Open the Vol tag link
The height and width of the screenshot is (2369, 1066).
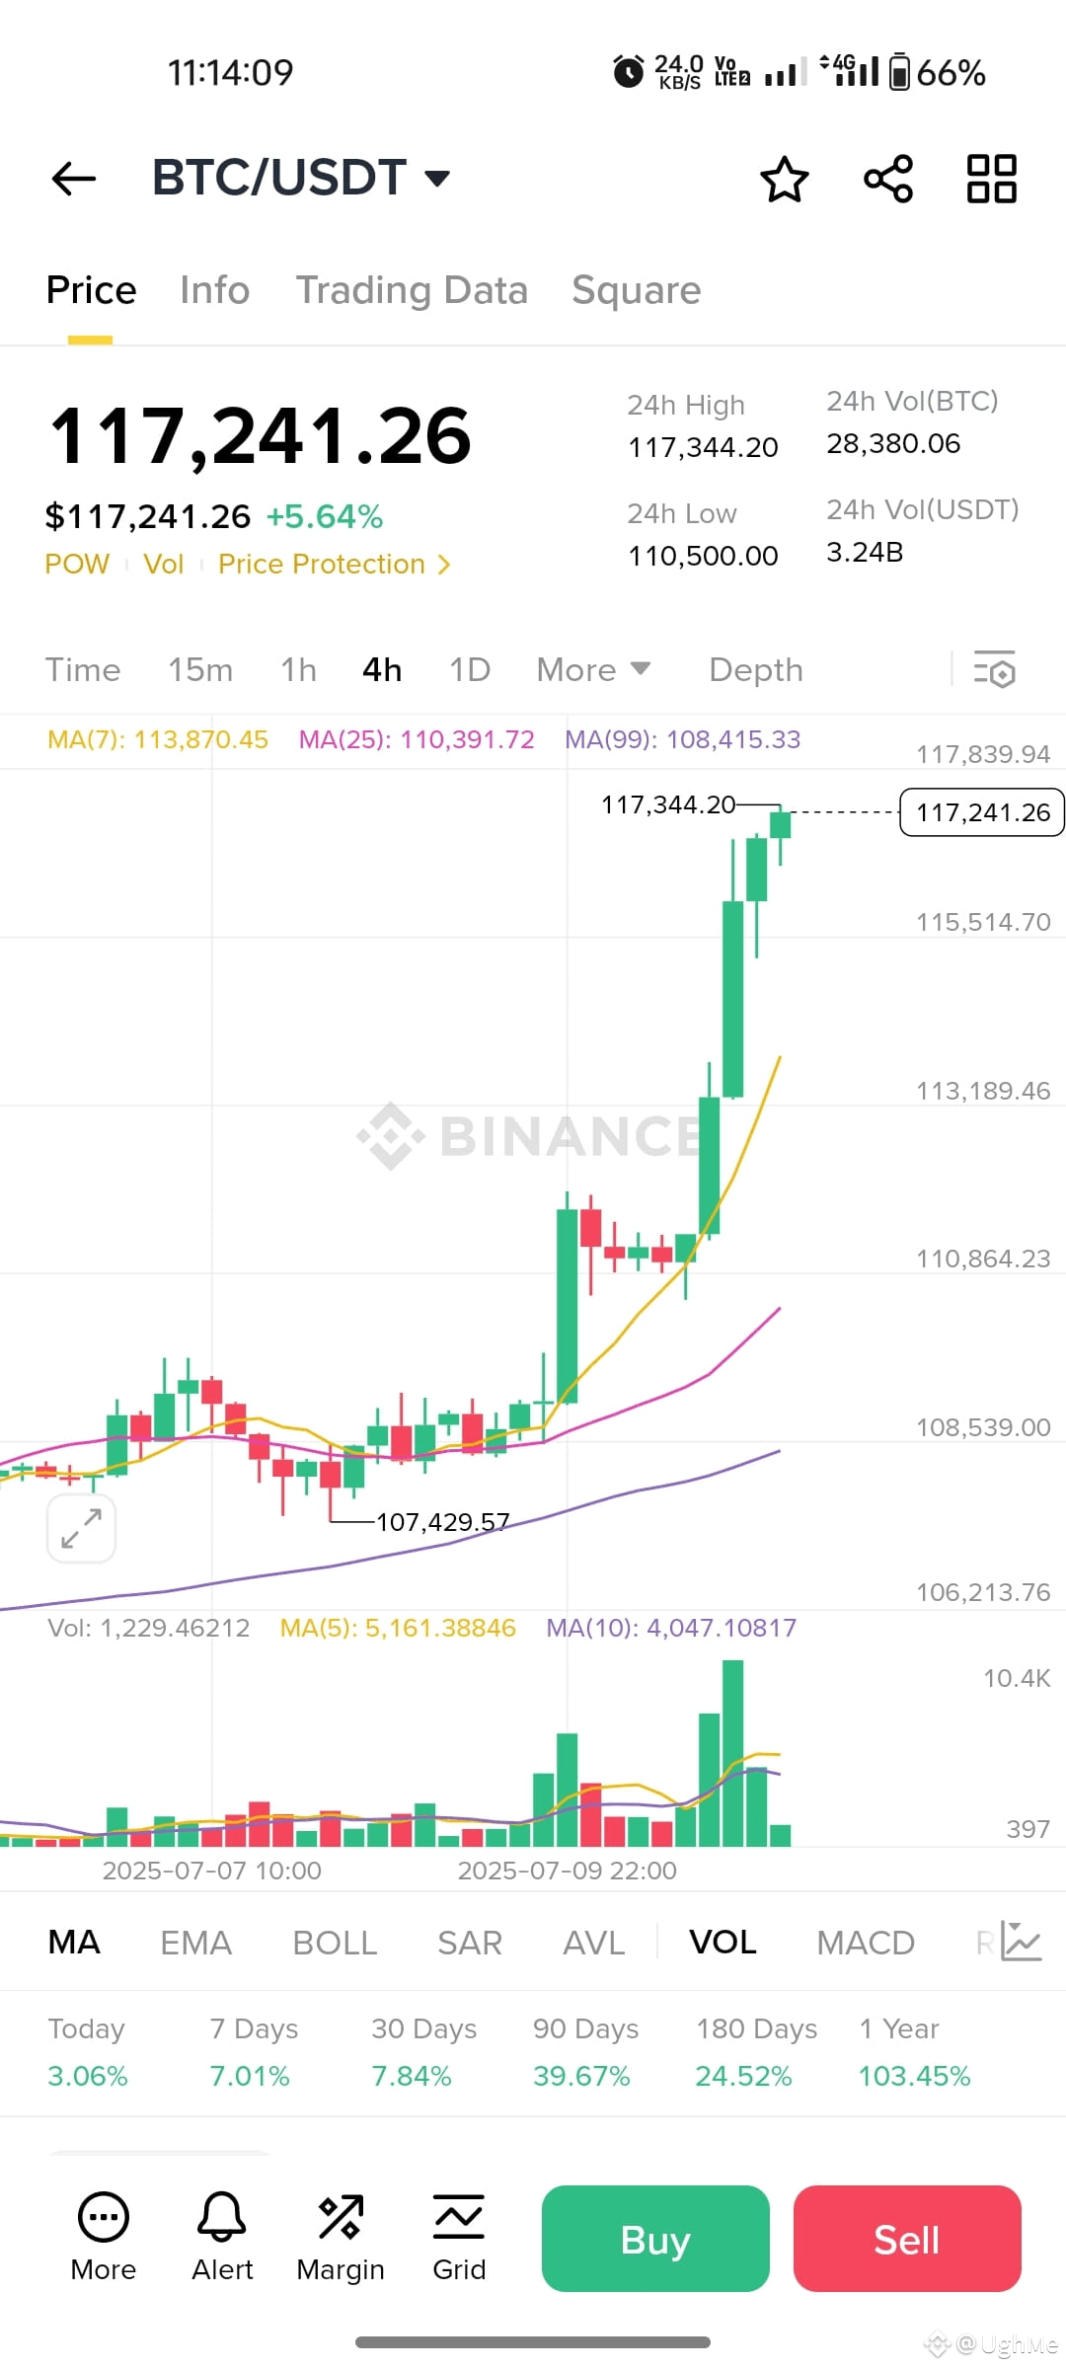(164, 564)
